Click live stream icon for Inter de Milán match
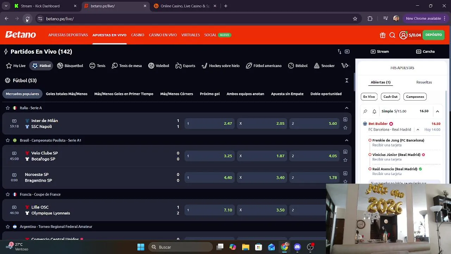The height and width of the screenshot is (254, 451). [x=14, y=121]
